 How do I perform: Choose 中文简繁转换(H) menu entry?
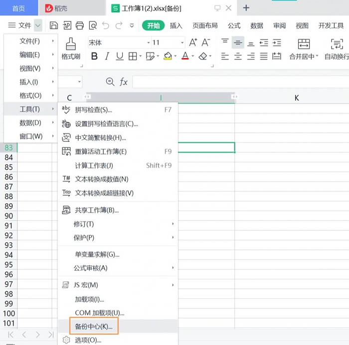coord(118,138)
